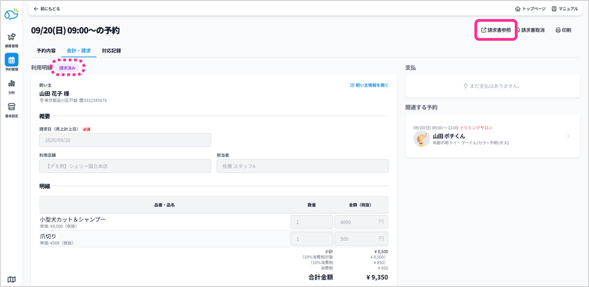
Task: Open 顧客管理 in the sidebar
Action: (12, 40)
